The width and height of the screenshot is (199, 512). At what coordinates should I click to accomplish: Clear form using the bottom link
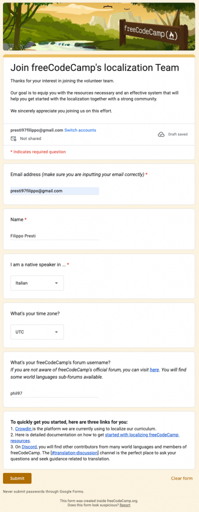(x=181, y=478)
